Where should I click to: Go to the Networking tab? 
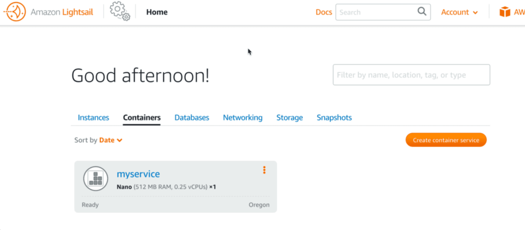click(x=242, y=118)
